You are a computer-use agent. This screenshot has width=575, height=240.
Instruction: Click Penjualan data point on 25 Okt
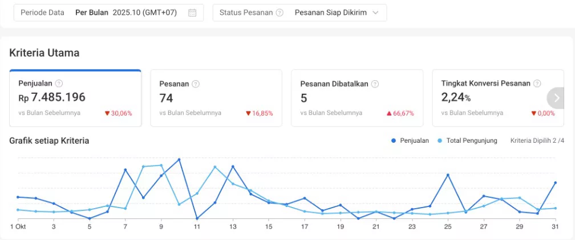pos(448,175)
